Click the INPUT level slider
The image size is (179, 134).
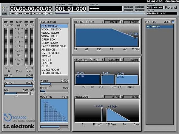[19, 78]
